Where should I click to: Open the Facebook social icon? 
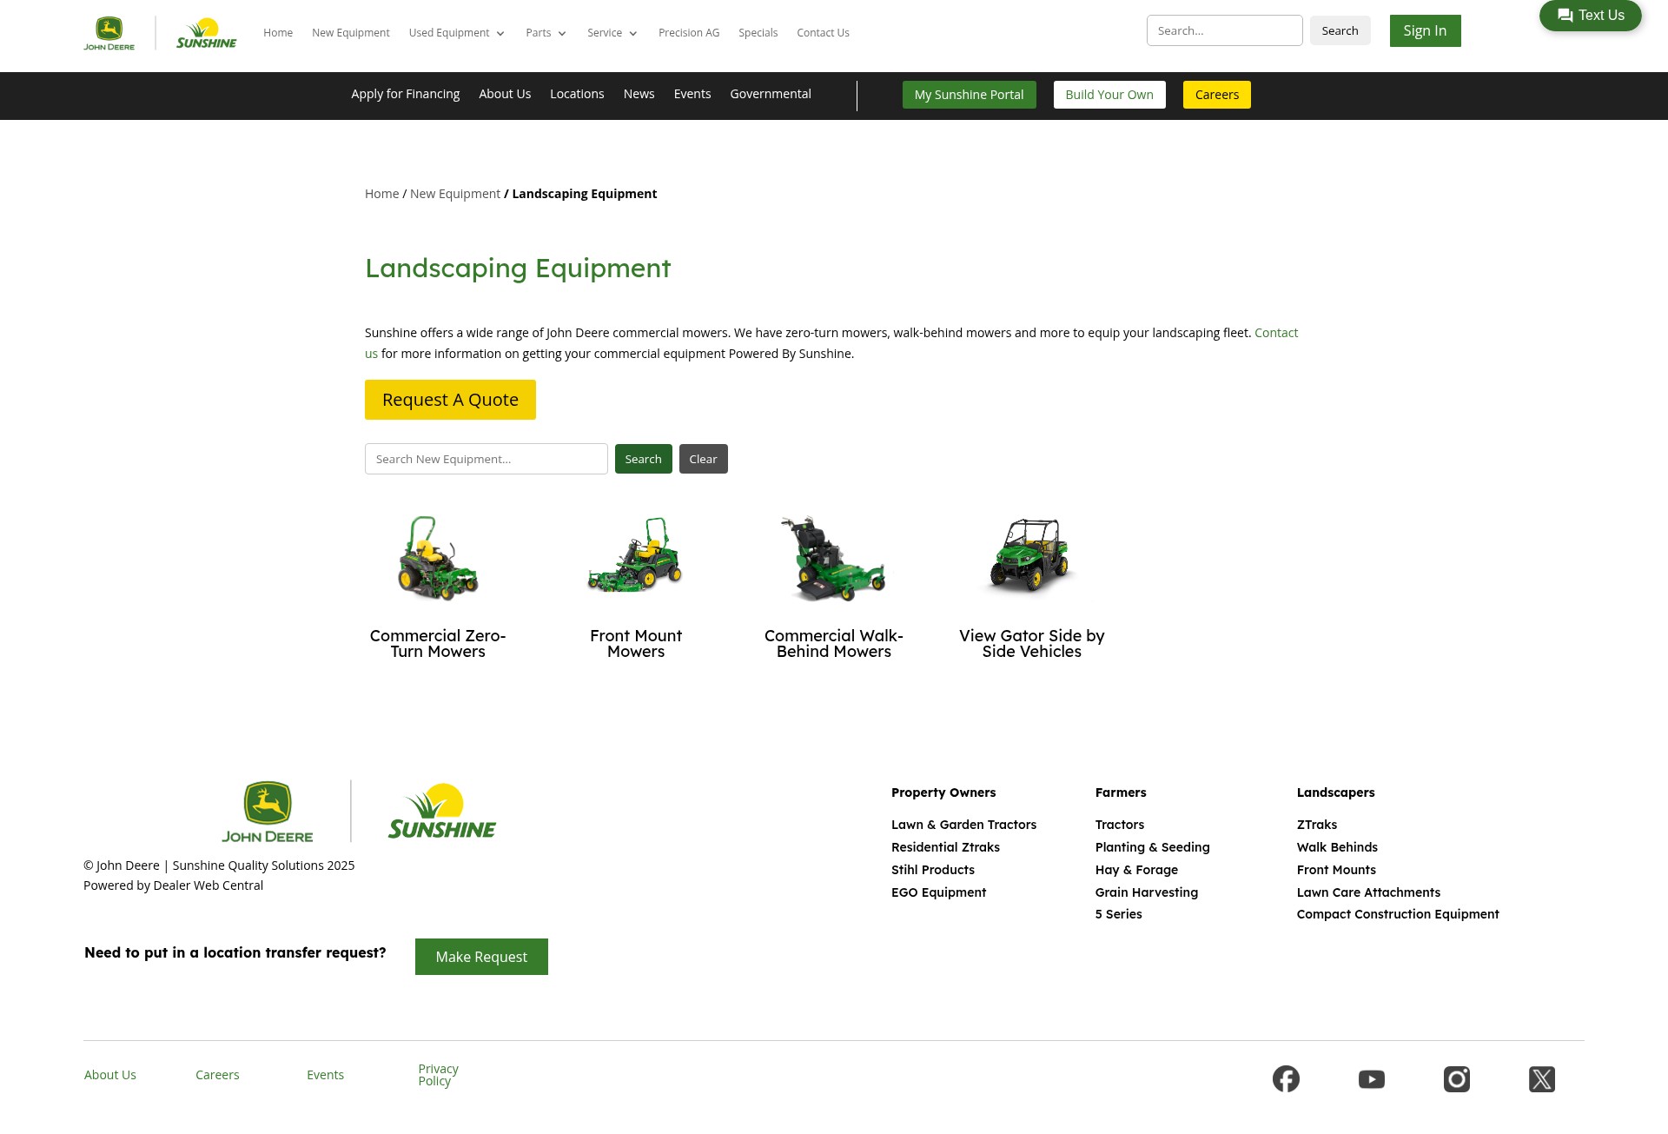click(x=1286, y=1079)
